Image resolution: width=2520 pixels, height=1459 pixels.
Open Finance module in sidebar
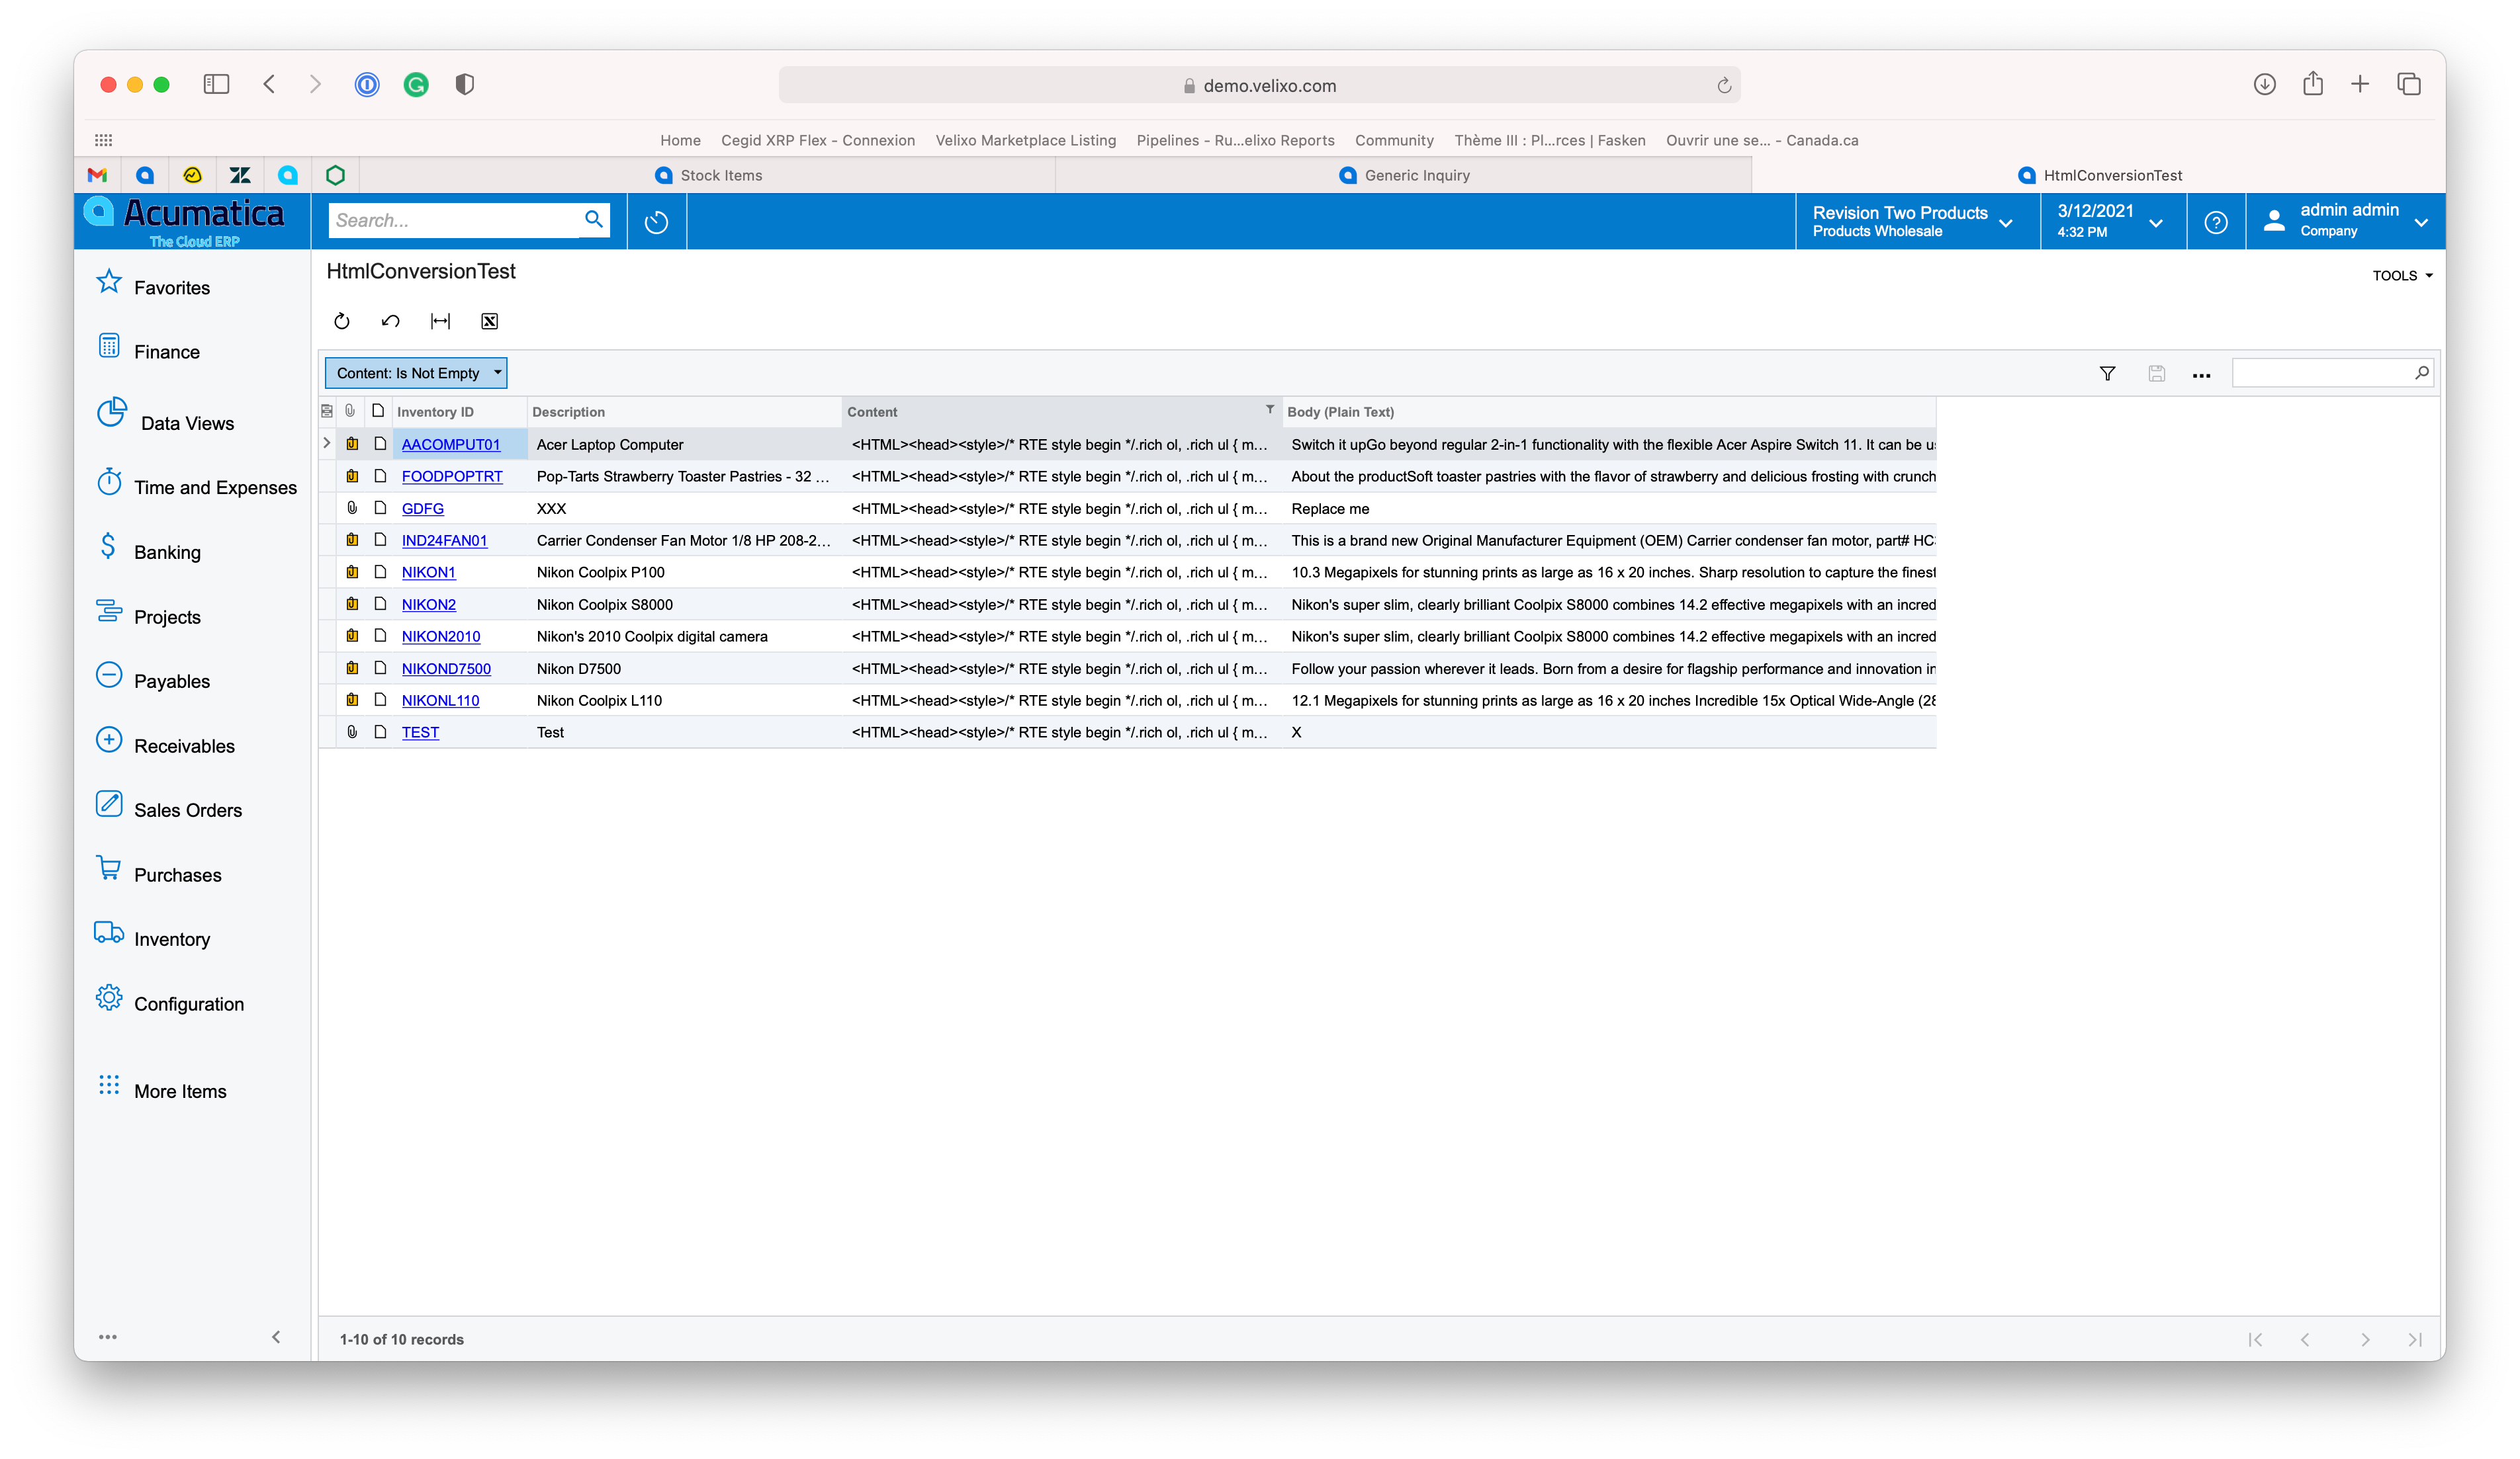point(167,351)
